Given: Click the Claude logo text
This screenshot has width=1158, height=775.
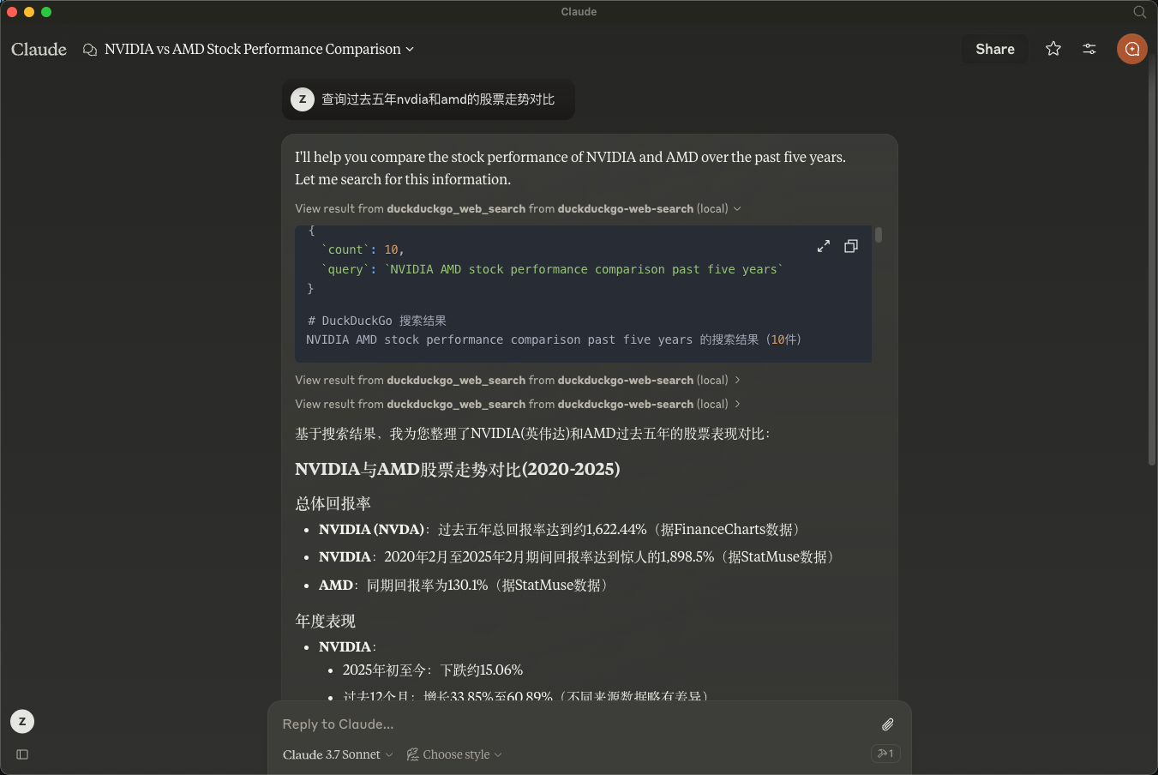Looking at the screenshot, I should (39, 50).
